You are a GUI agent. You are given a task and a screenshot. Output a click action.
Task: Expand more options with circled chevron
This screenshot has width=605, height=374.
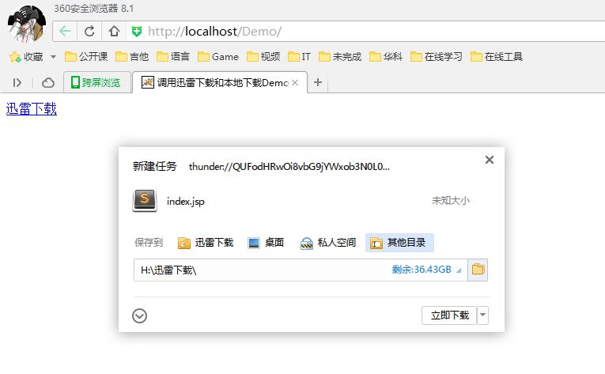click(139, 315)
